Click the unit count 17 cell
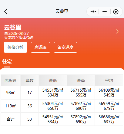The height and width of the screenshot is (134, 124). point(29,93)
